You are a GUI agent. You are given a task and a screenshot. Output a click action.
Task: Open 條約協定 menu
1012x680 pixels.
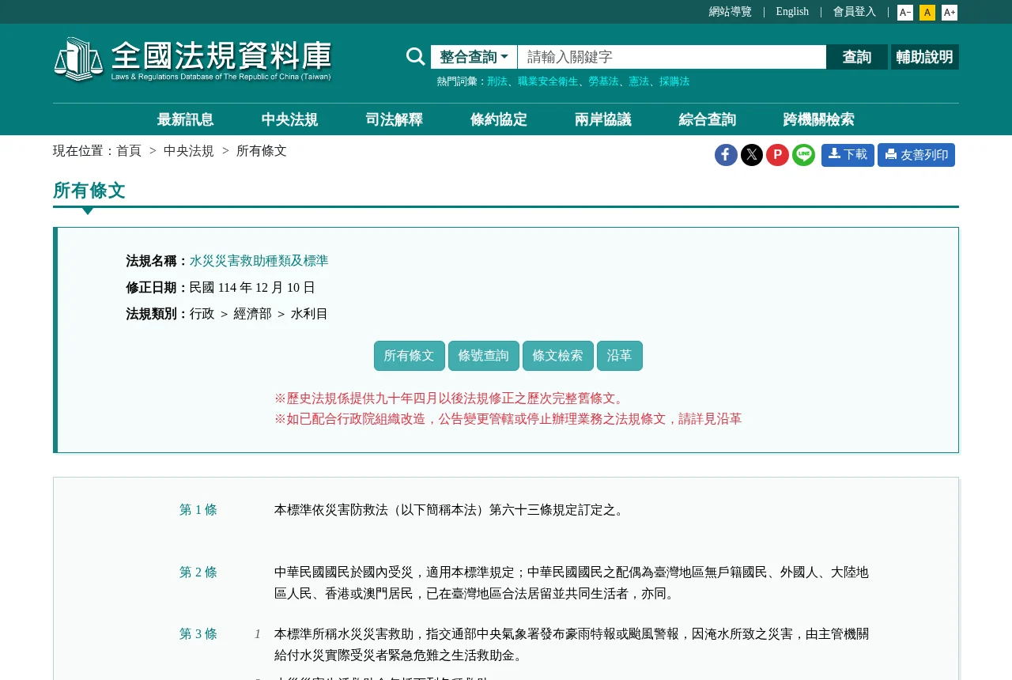coord(498,120)
